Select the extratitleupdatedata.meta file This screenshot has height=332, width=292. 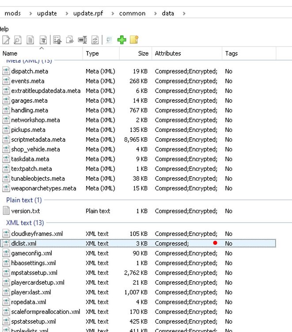pyautogui.click(x=46, y=91)
